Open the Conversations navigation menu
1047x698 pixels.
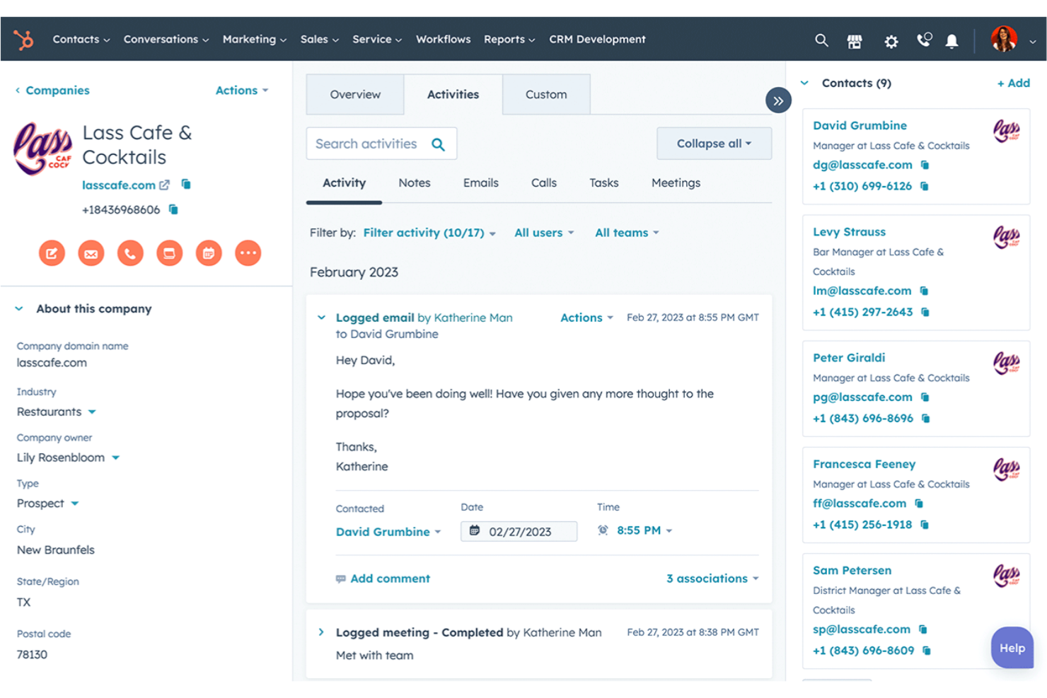[x=166, y=40]
